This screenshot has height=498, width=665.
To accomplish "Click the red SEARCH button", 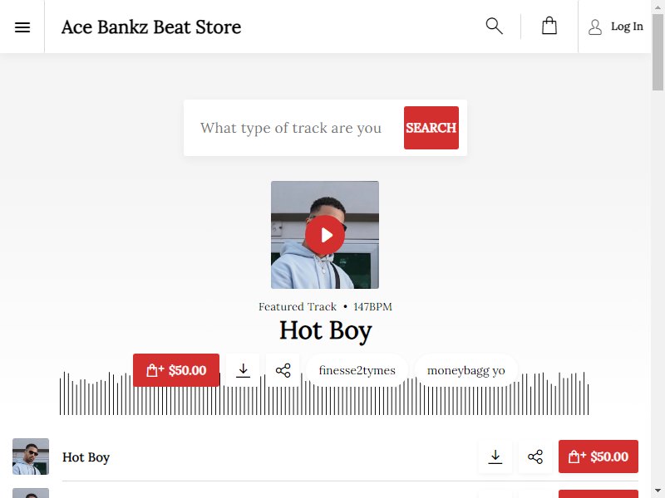I will click(x=431, y=128).
